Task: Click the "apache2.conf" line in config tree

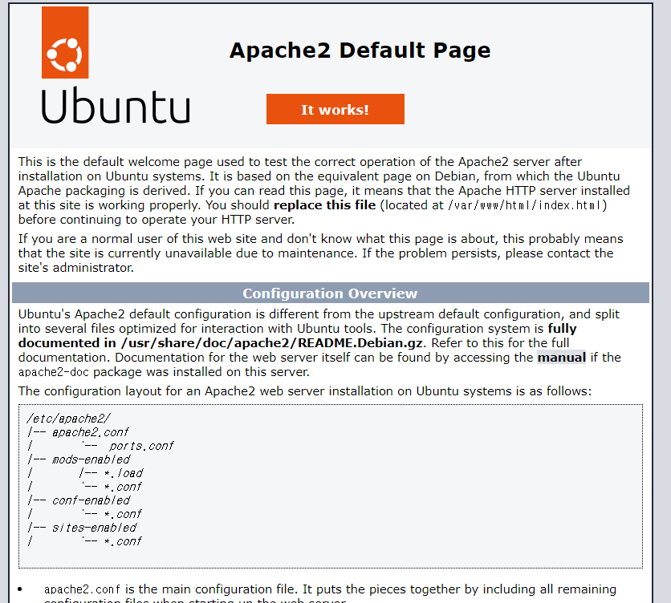Action: click(90, 432)
